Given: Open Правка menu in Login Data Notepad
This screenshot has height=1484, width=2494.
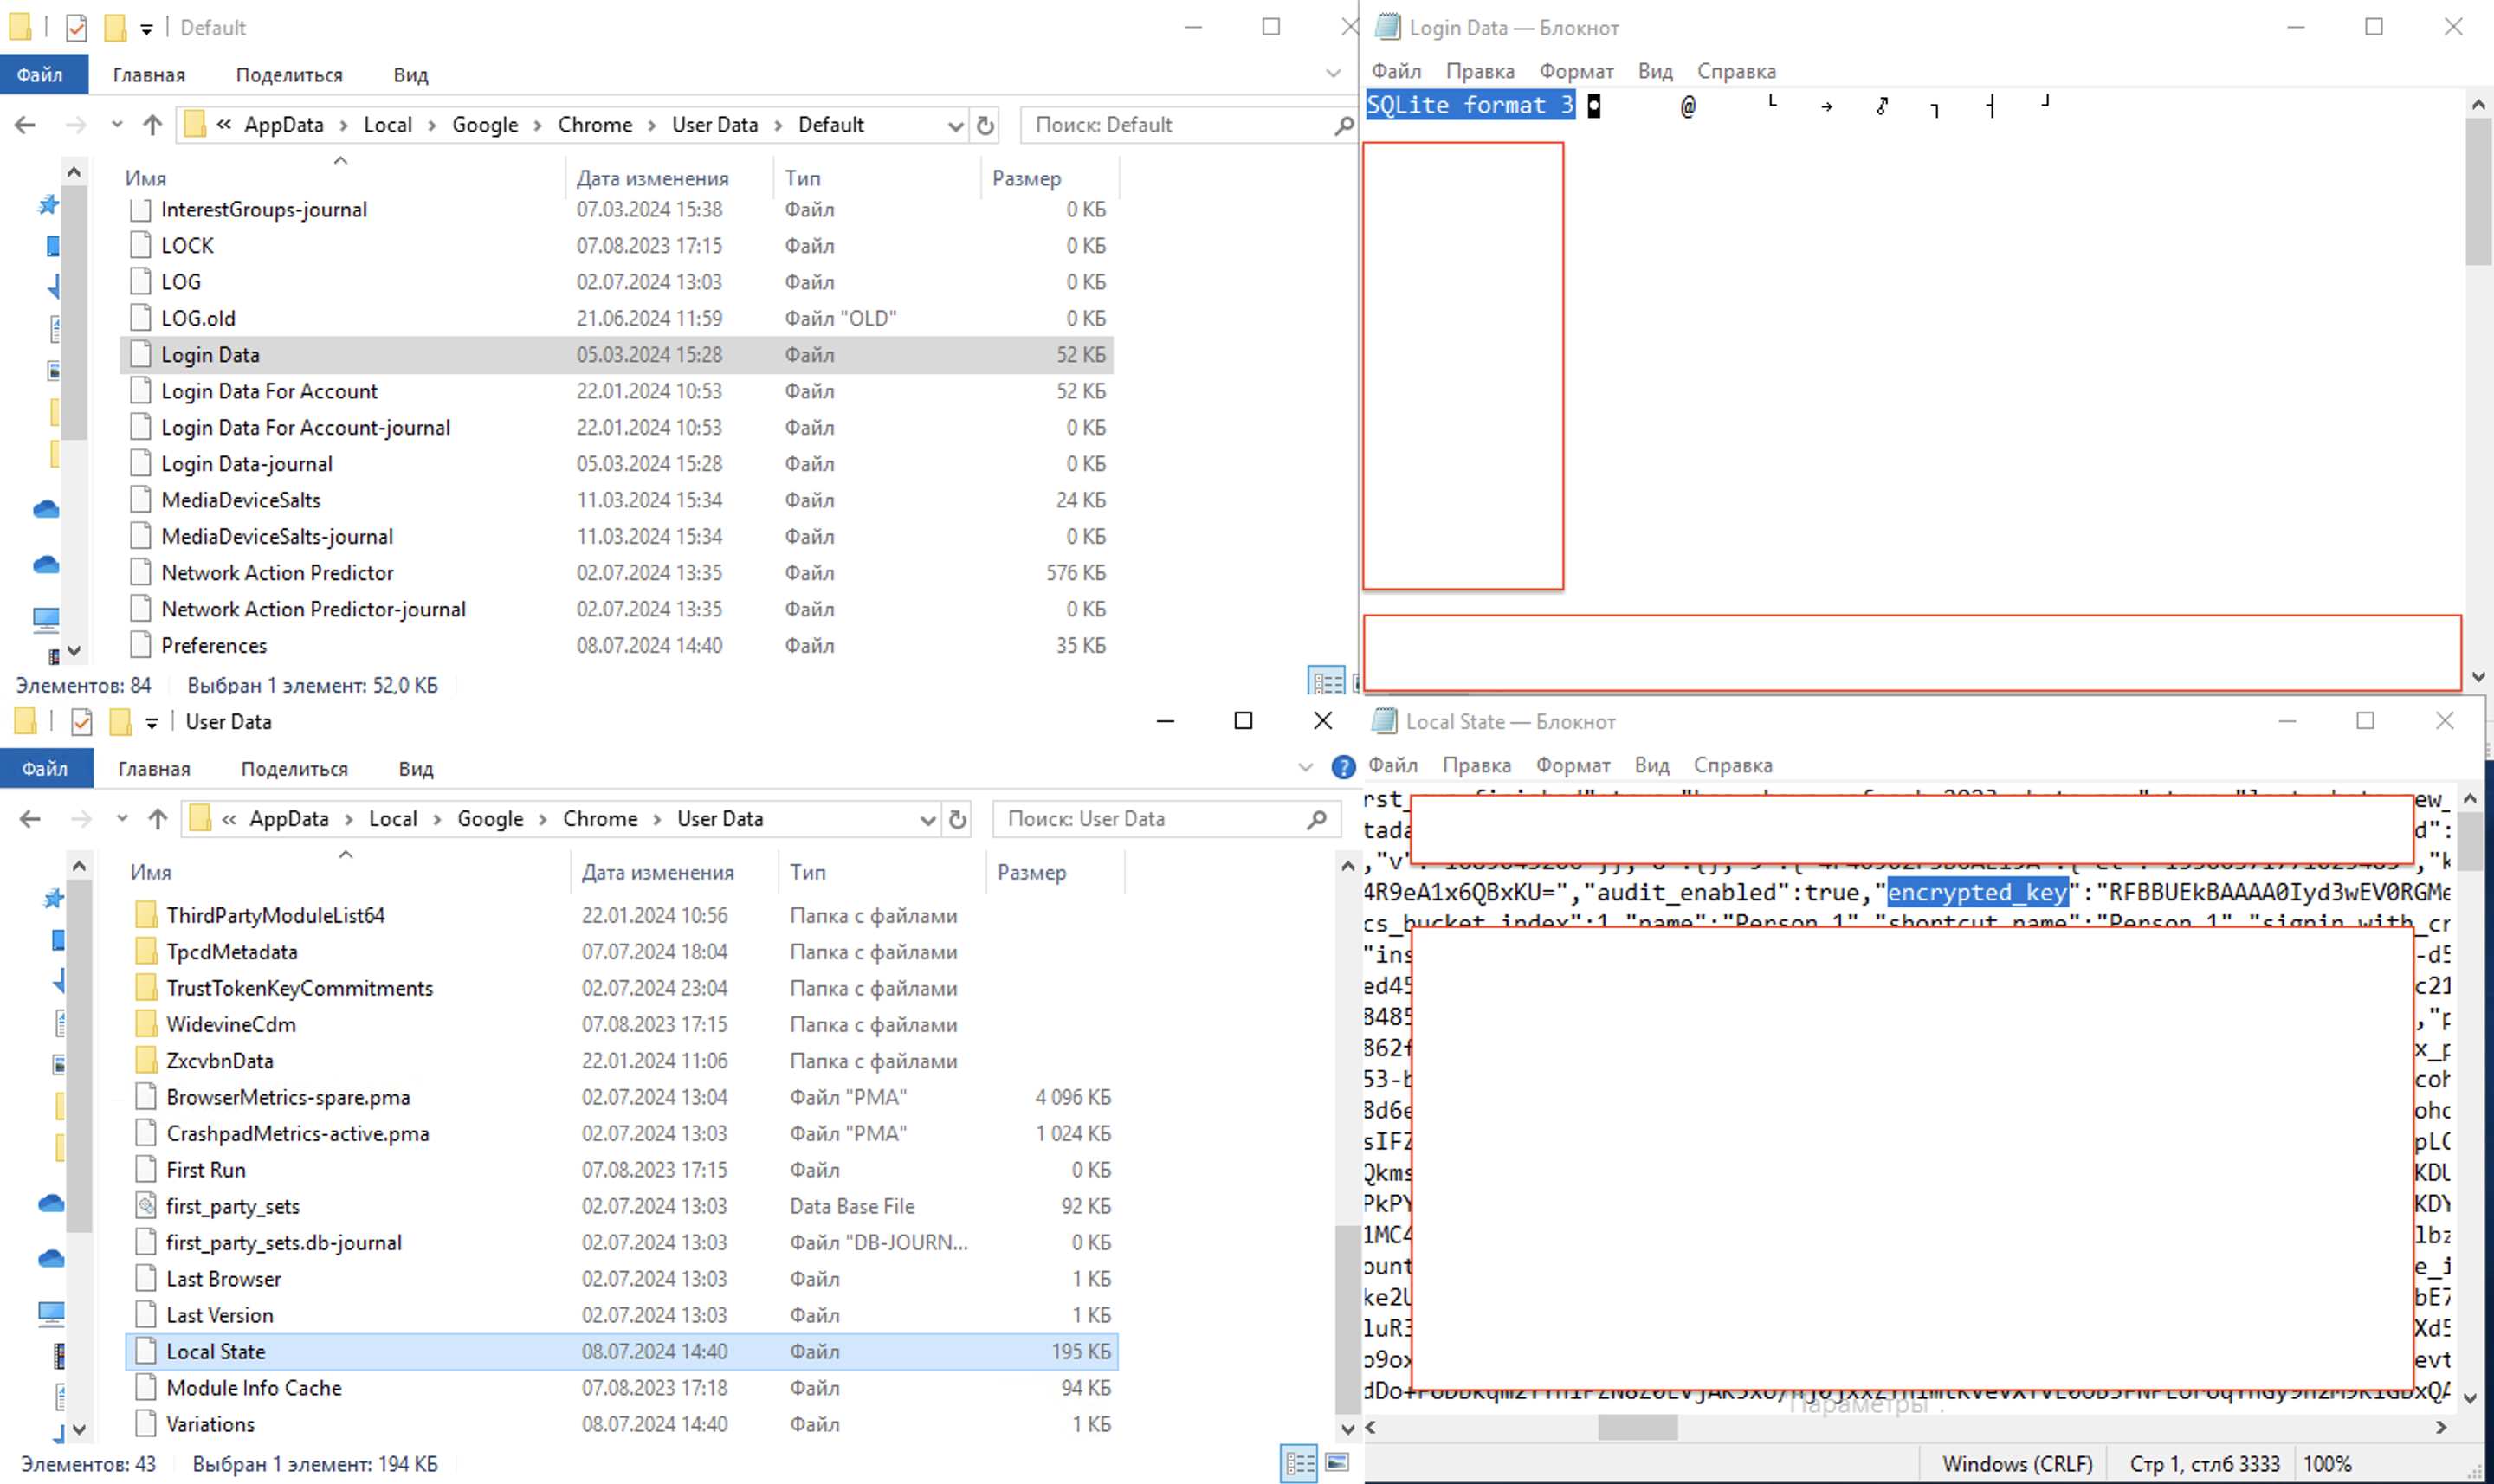Looking at the screenshot, I should point(1480,71).
